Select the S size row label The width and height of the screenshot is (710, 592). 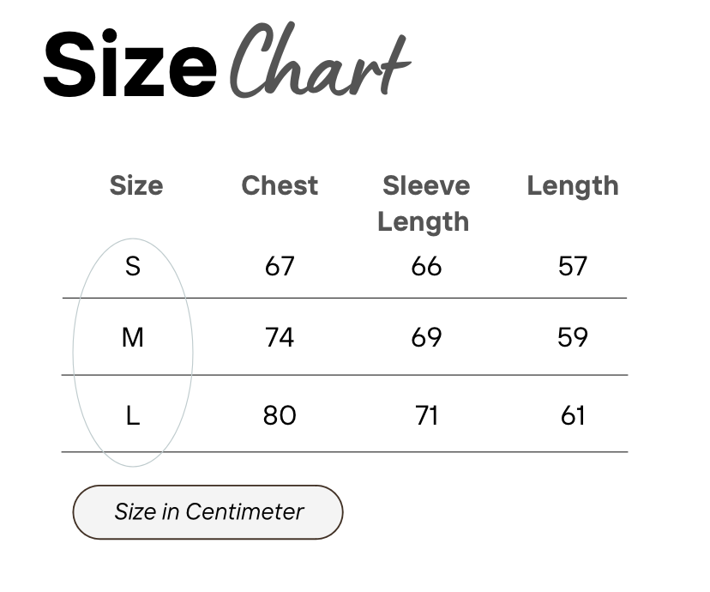133,266
